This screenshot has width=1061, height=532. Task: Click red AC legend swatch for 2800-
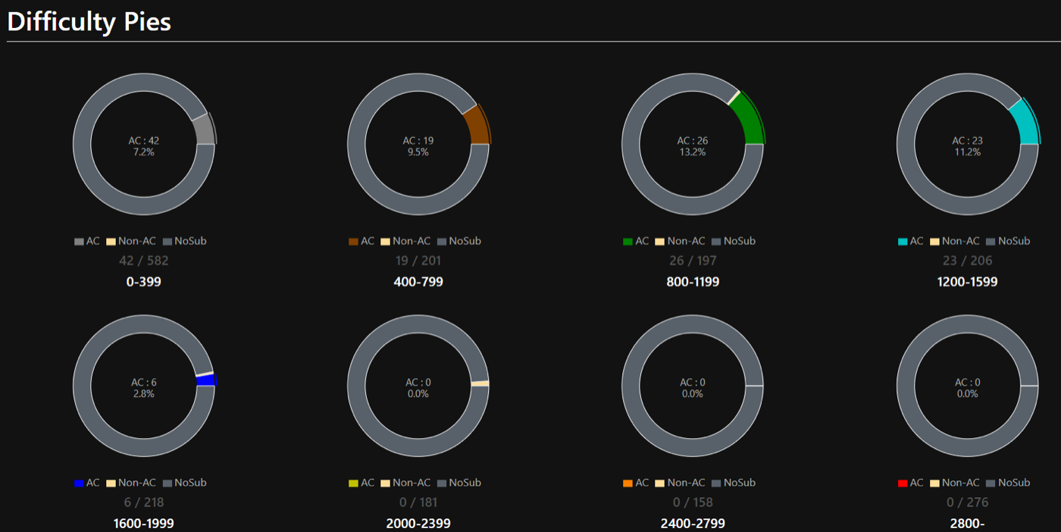coord(903,483)
